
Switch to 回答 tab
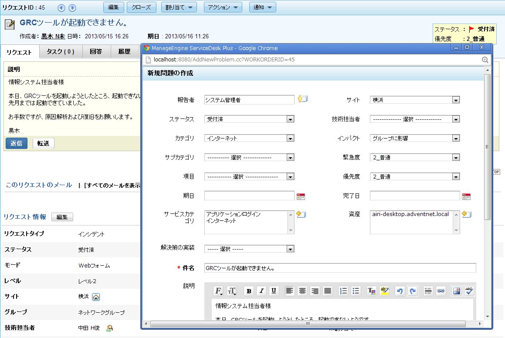pos(96,51)
